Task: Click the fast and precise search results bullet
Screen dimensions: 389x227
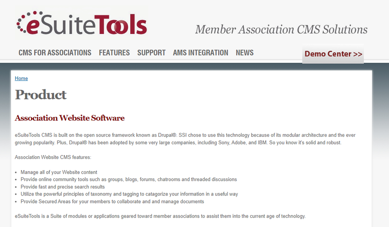Action: pyautogui.click(x=62, y=187)
